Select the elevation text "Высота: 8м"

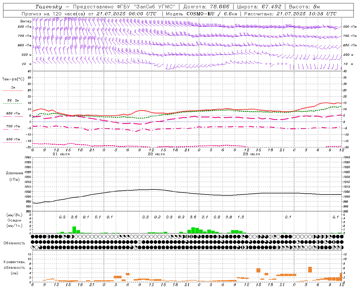pyautogui.click(x=304, y=7)
